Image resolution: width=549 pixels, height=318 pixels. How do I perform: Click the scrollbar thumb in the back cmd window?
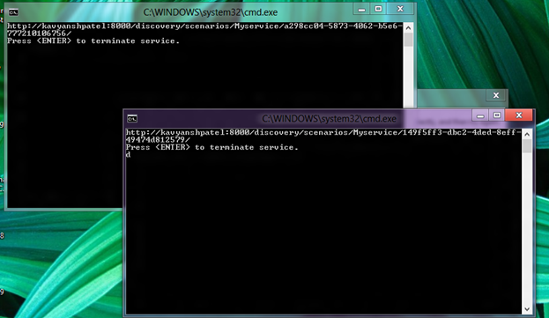pyautogui.click(x=408, y=40)
